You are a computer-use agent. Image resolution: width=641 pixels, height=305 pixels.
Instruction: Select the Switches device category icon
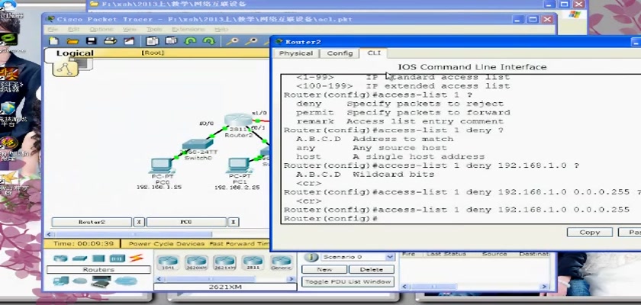click(x=79, y=258)
